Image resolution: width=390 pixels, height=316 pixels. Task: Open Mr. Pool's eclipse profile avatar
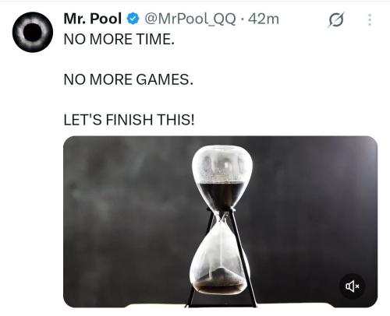33,32
